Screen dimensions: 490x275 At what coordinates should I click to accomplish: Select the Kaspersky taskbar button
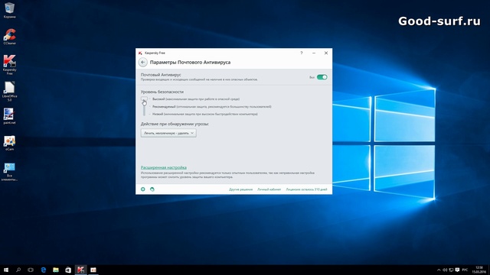coord(80,270)
